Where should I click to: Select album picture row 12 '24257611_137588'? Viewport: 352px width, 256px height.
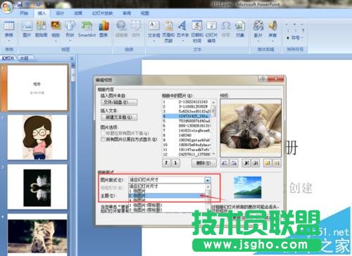187,154
